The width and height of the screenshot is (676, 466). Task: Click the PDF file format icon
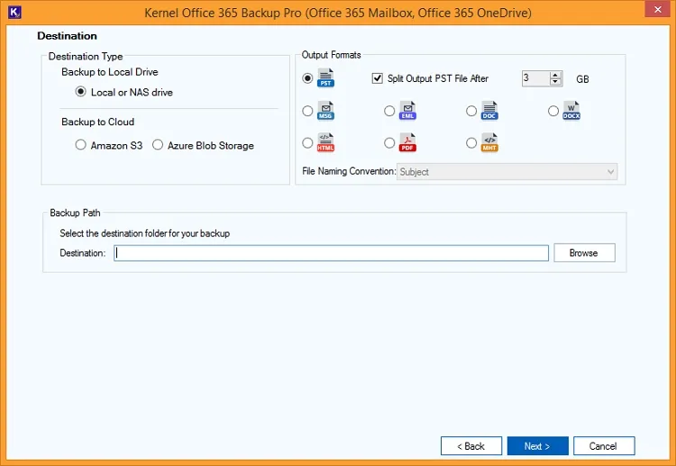407,142
